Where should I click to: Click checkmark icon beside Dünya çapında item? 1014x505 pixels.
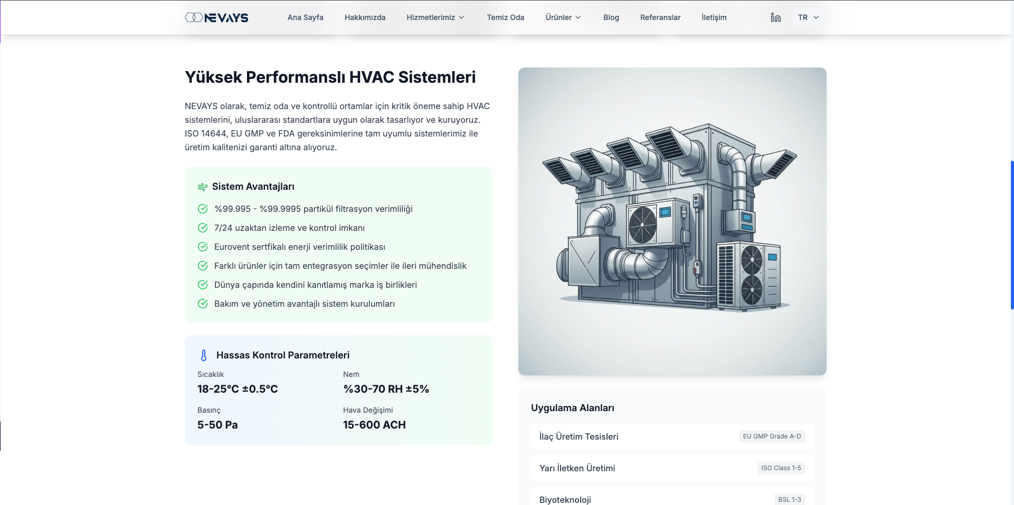pos(203,285)
